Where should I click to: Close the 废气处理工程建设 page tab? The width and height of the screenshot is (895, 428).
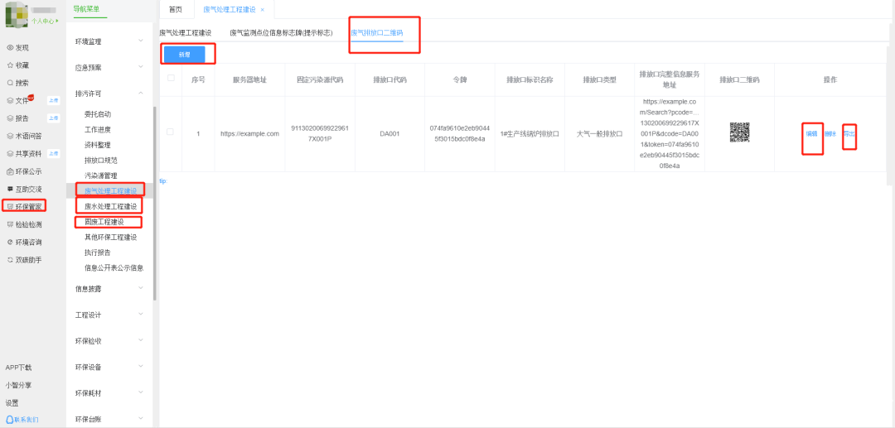click(263, 10)
